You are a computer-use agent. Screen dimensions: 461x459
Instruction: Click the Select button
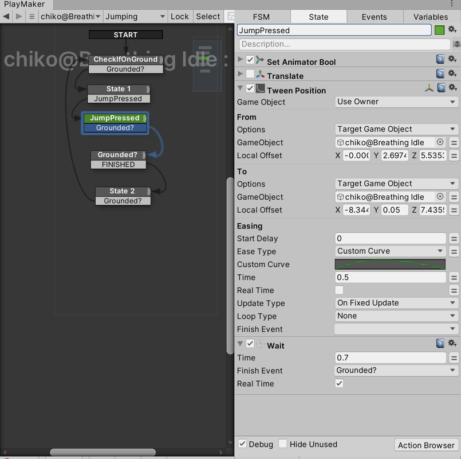coord(208,17)
